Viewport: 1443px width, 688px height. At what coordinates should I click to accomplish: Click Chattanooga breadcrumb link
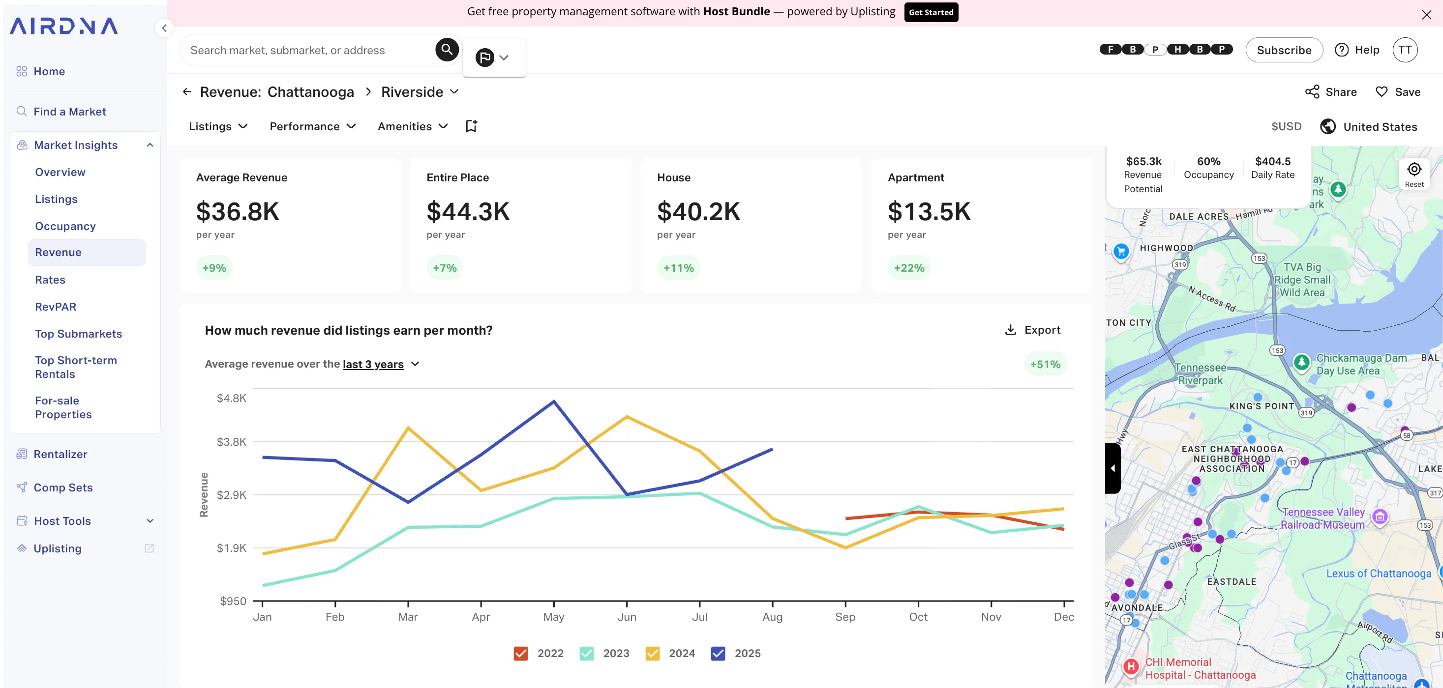[x=310, y=92]
